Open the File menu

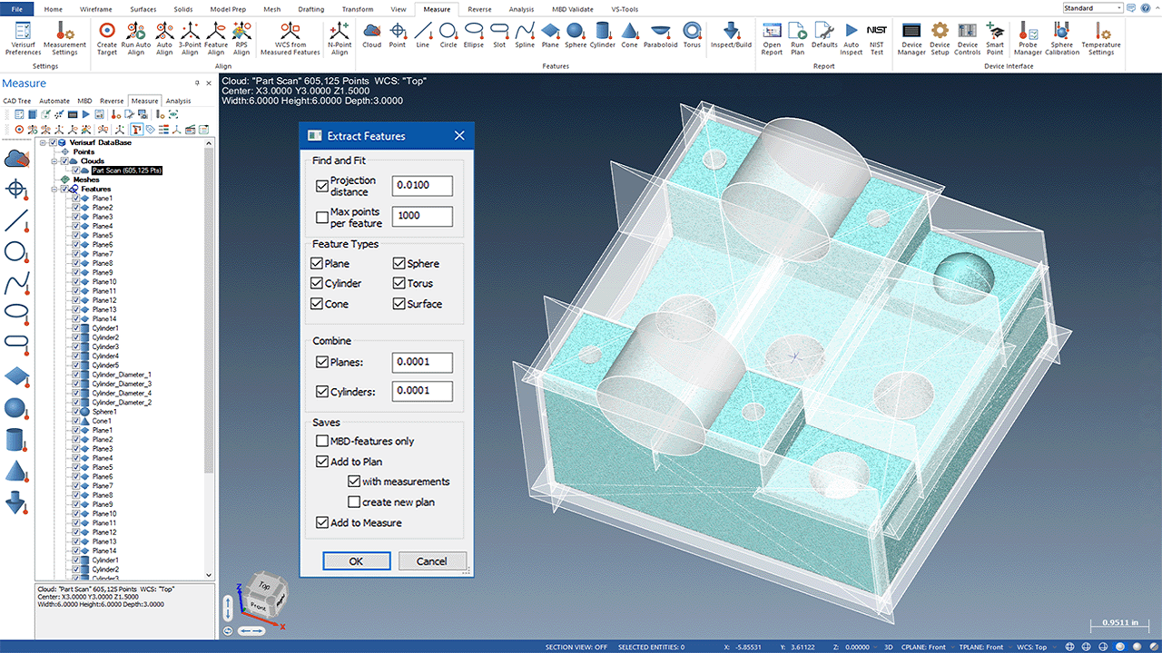[x=16, y=8]
